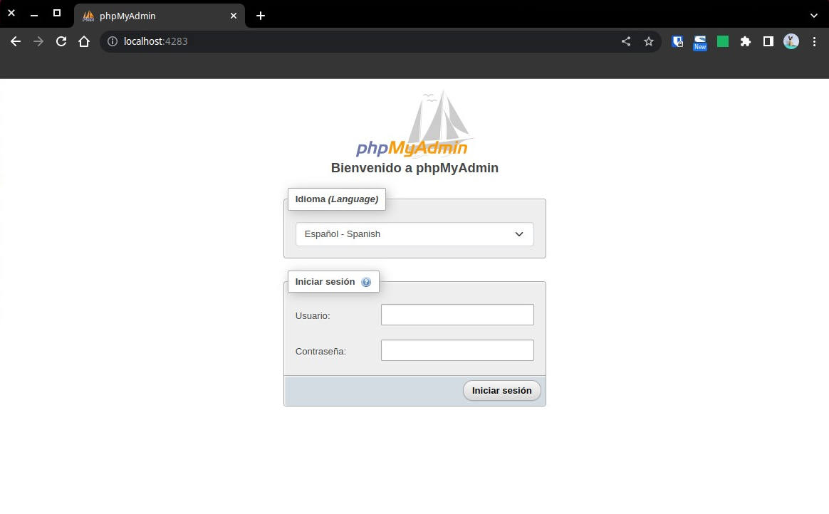The width and height of the screenshot is (829, 514).
Task: Click the share icon in the address bar
Action: [x=626, y=41]
